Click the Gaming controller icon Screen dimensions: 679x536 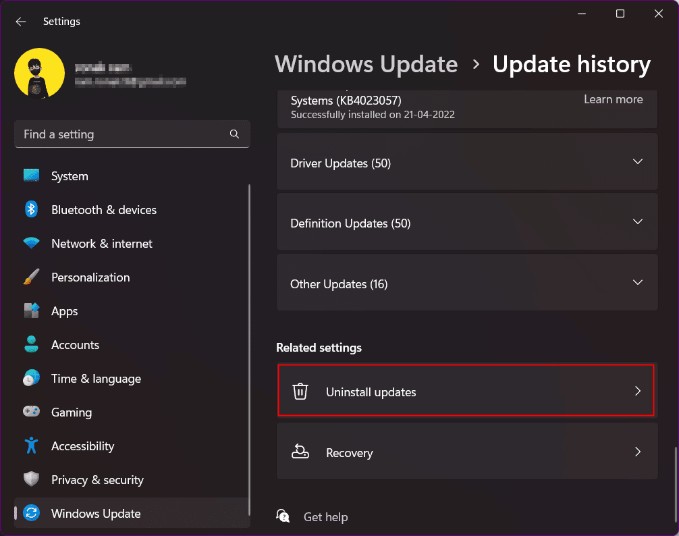[x=31, y=411]
